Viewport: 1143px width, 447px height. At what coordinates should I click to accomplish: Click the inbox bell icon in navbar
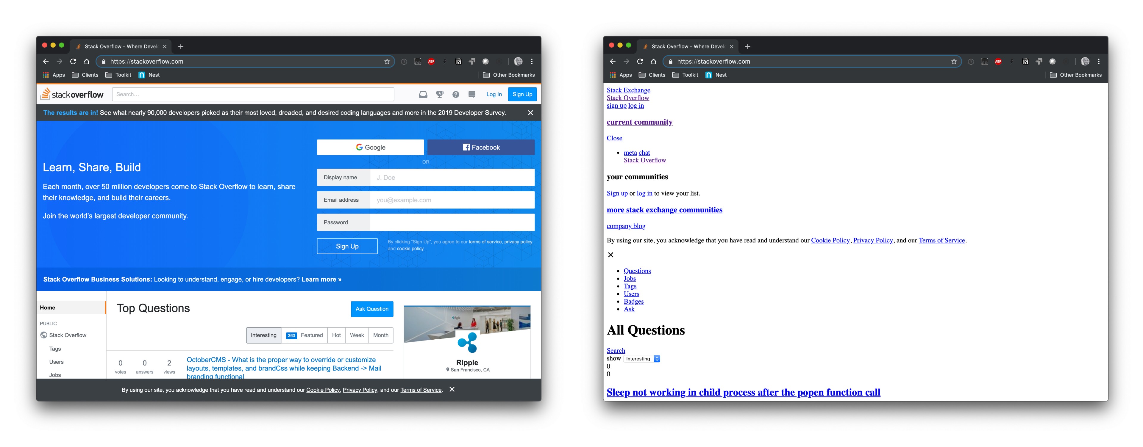pyautogui.click(x=423, y=95)
